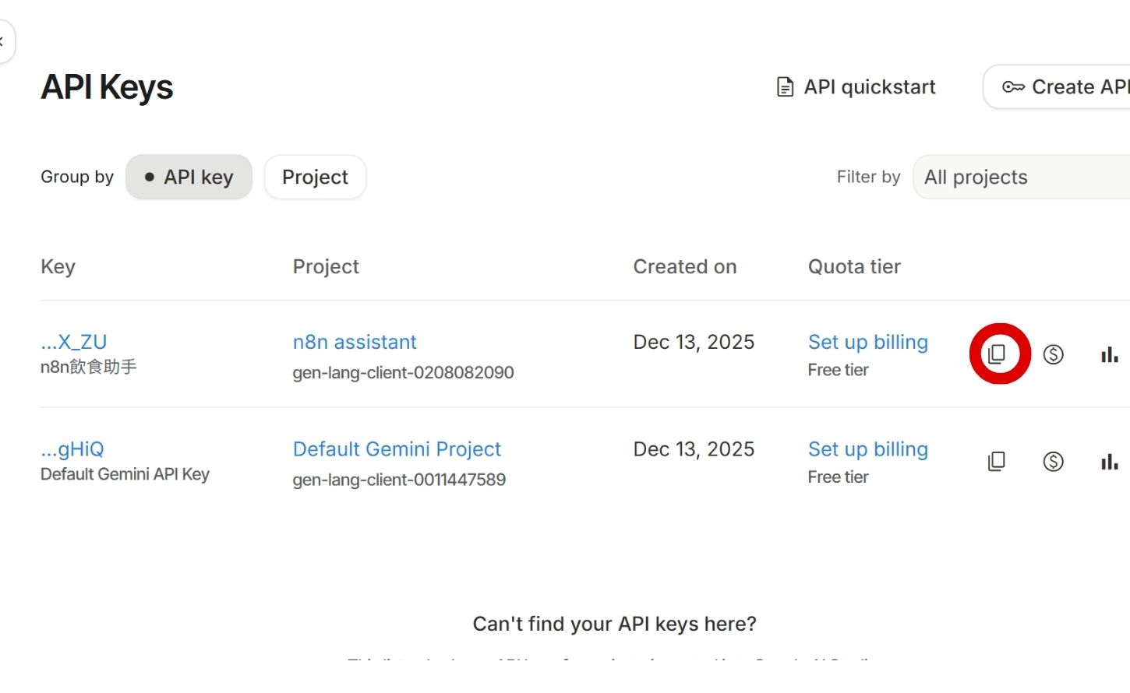The image size is (1130, 693).
Task: Click the Created on column header
Action: [x=684, y=267]
